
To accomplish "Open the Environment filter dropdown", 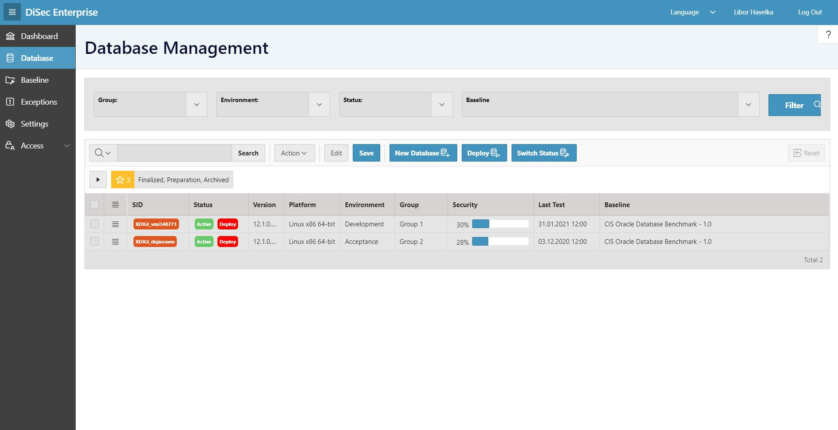I will (x=319, y=105).
